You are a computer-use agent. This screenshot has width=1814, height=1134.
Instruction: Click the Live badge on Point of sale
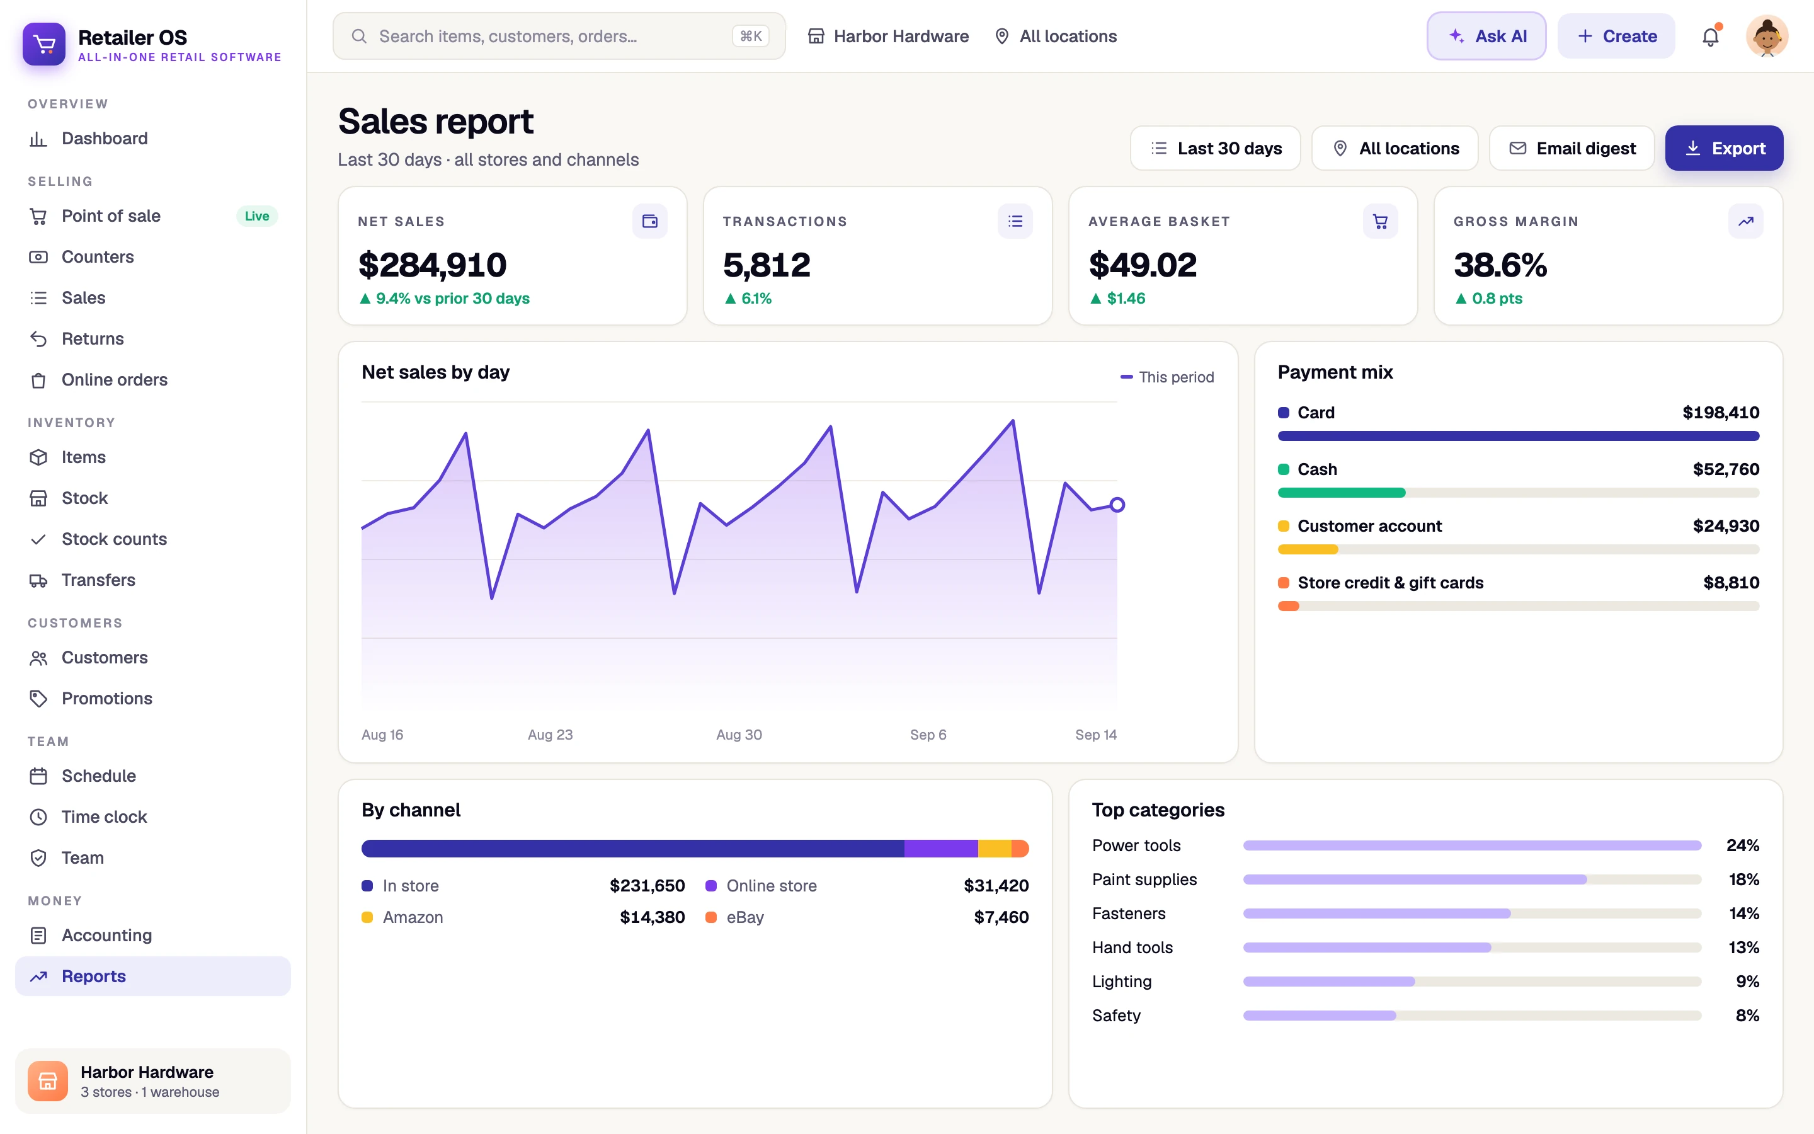click(x=256, y=216)
